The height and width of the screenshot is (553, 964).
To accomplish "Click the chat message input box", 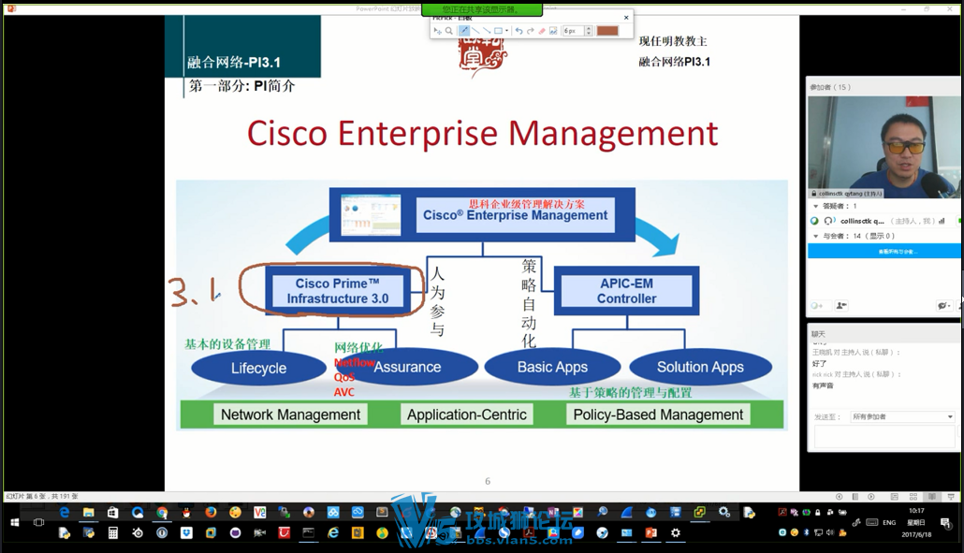I will click(884, 437).
